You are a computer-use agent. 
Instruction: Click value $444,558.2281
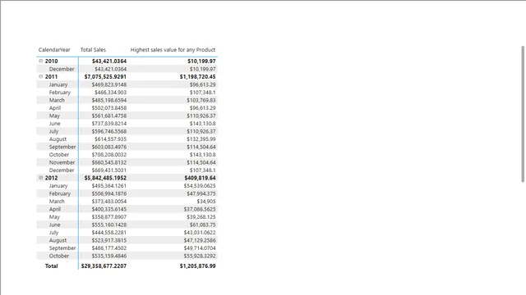109,233
